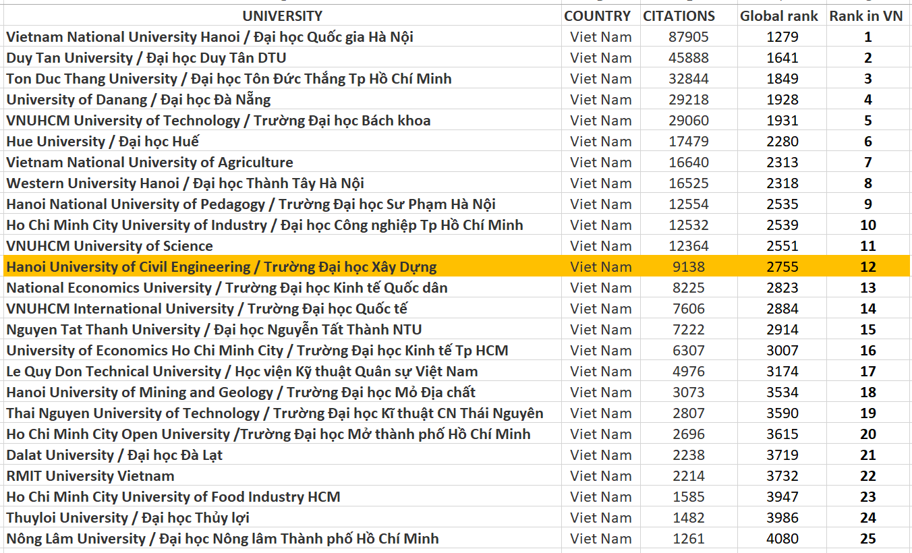
Task: Select Thai Nguyen University of Technology cell
Action: click(x=282, y=413)
